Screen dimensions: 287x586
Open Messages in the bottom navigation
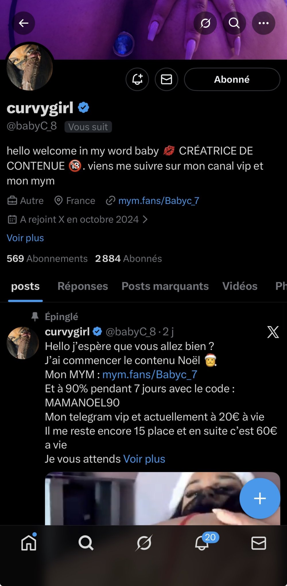[259, 543]
